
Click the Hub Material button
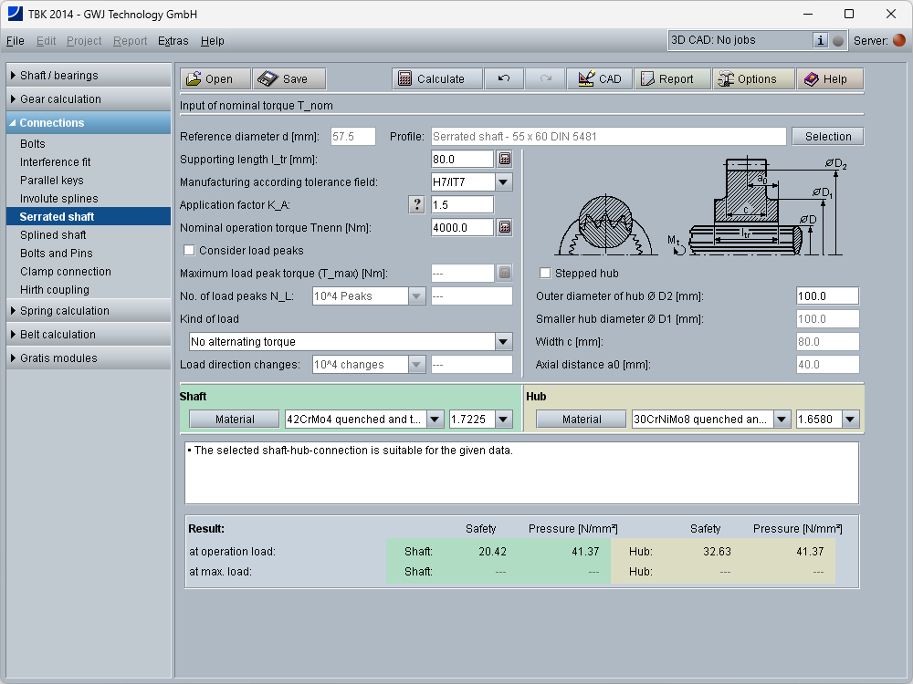click(x=582, y=420)
